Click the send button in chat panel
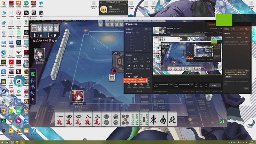The image size is (256, 144). click(x=246, y=89)
